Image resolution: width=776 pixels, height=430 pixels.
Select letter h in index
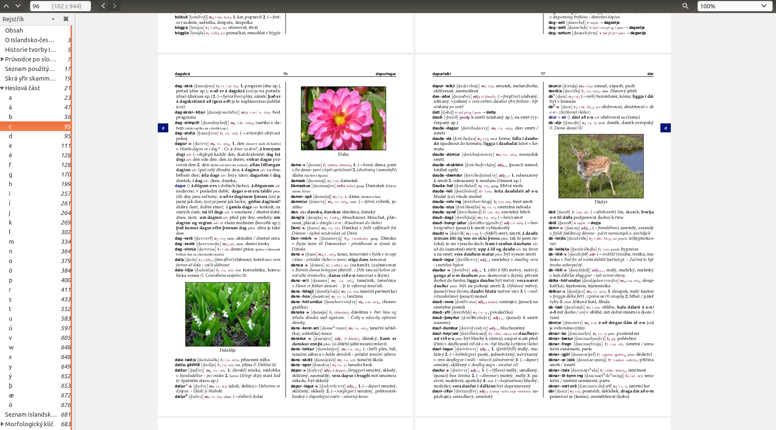pyautogui.click(x=35, y=184)
